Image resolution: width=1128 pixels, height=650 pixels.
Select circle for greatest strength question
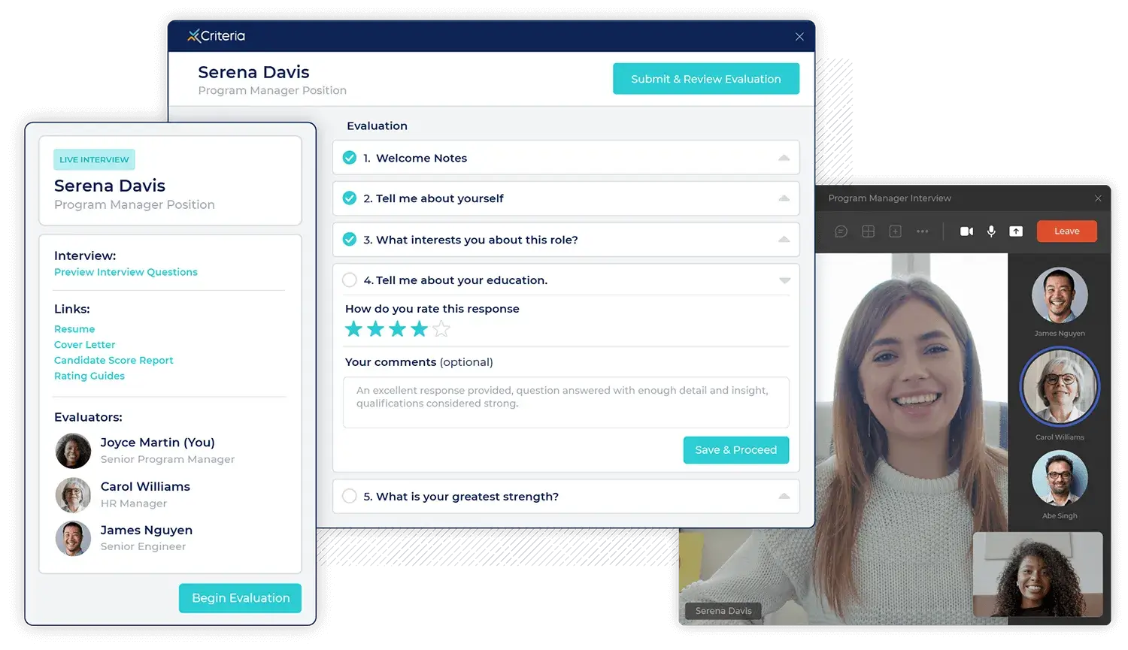coord(350,497)
